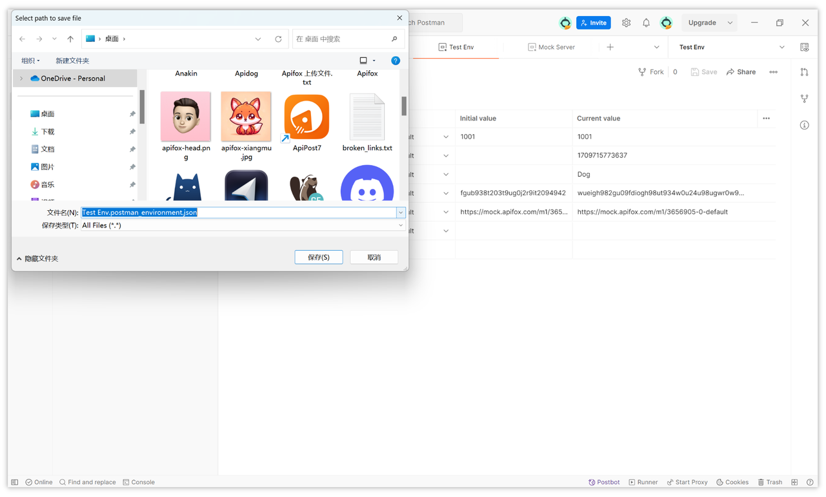Open 音乐 in quick access
Screen dimensions: 826x497
pyautogui.click(x=47, y=184)
